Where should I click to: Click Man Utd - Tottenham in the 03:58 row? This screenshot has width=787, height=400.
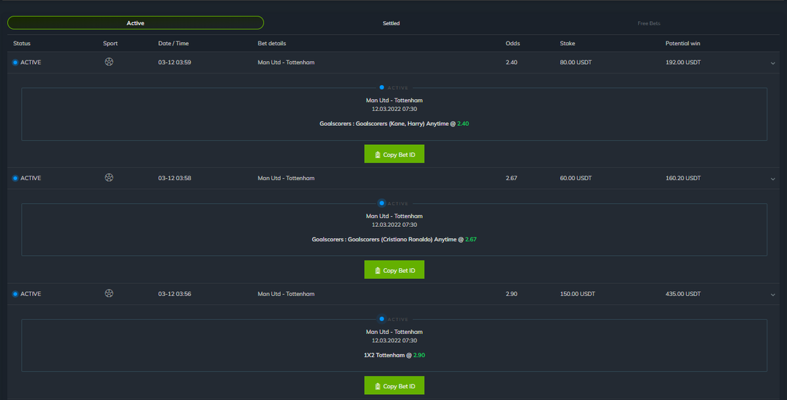[x=286, y=178]
